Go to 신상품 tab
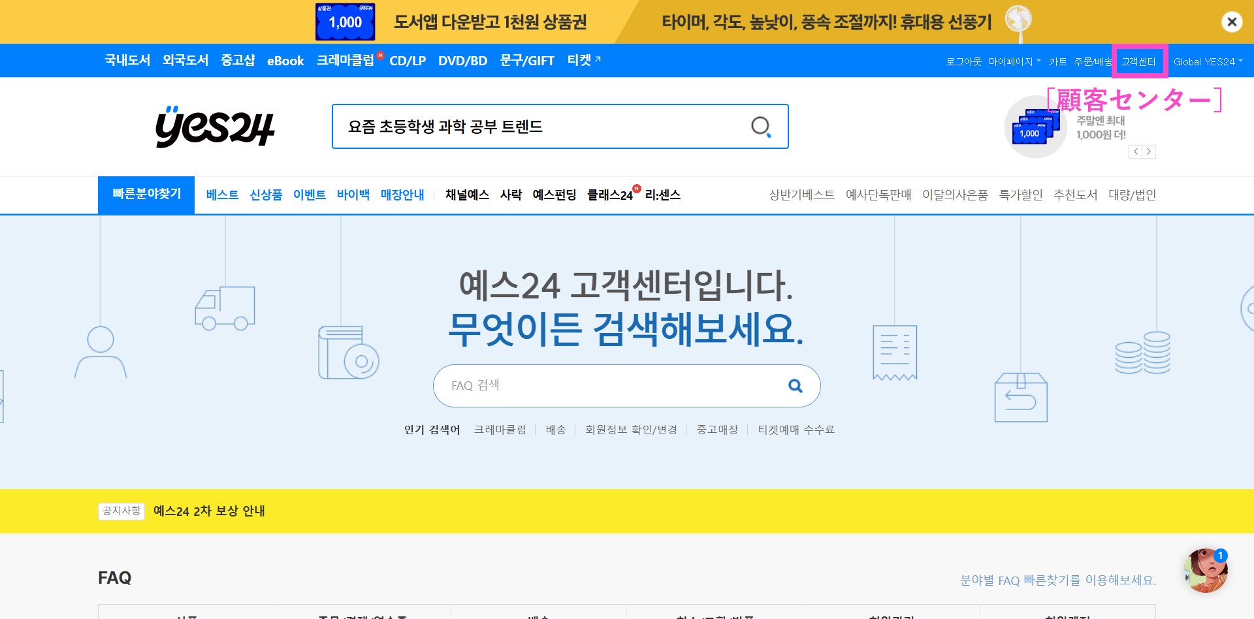Screen dimensions: 1254x619 (266, 195)
